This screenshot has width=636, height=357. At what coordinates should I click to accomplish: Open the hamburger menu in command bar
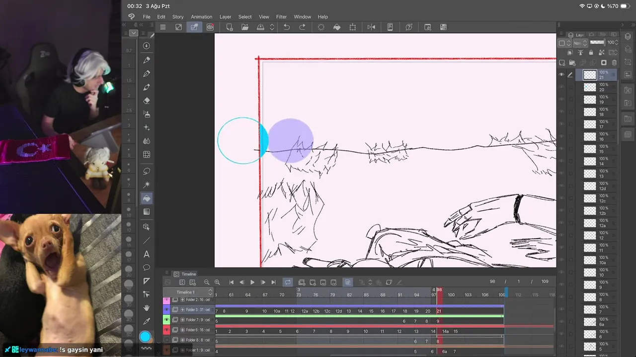click(162, 27)
